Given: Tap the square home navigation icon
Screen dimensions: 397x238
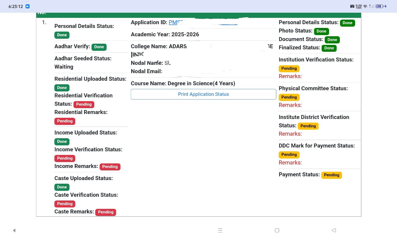Looking at the screenshot, I should coord(277,230).
